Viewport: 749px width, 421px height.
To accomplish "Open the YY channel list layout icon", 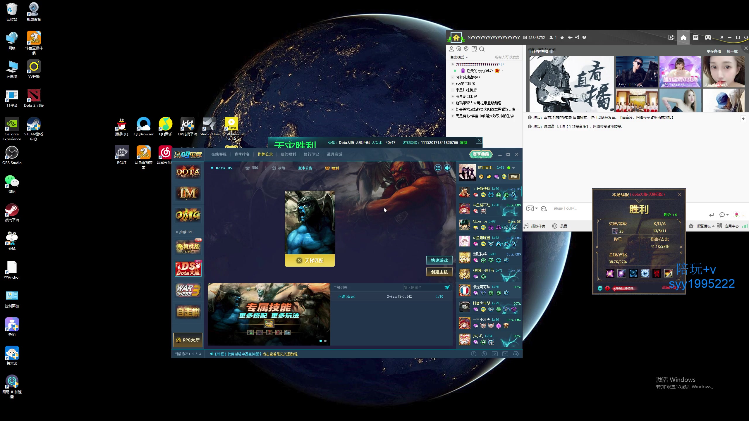I will tap(696, 37).
